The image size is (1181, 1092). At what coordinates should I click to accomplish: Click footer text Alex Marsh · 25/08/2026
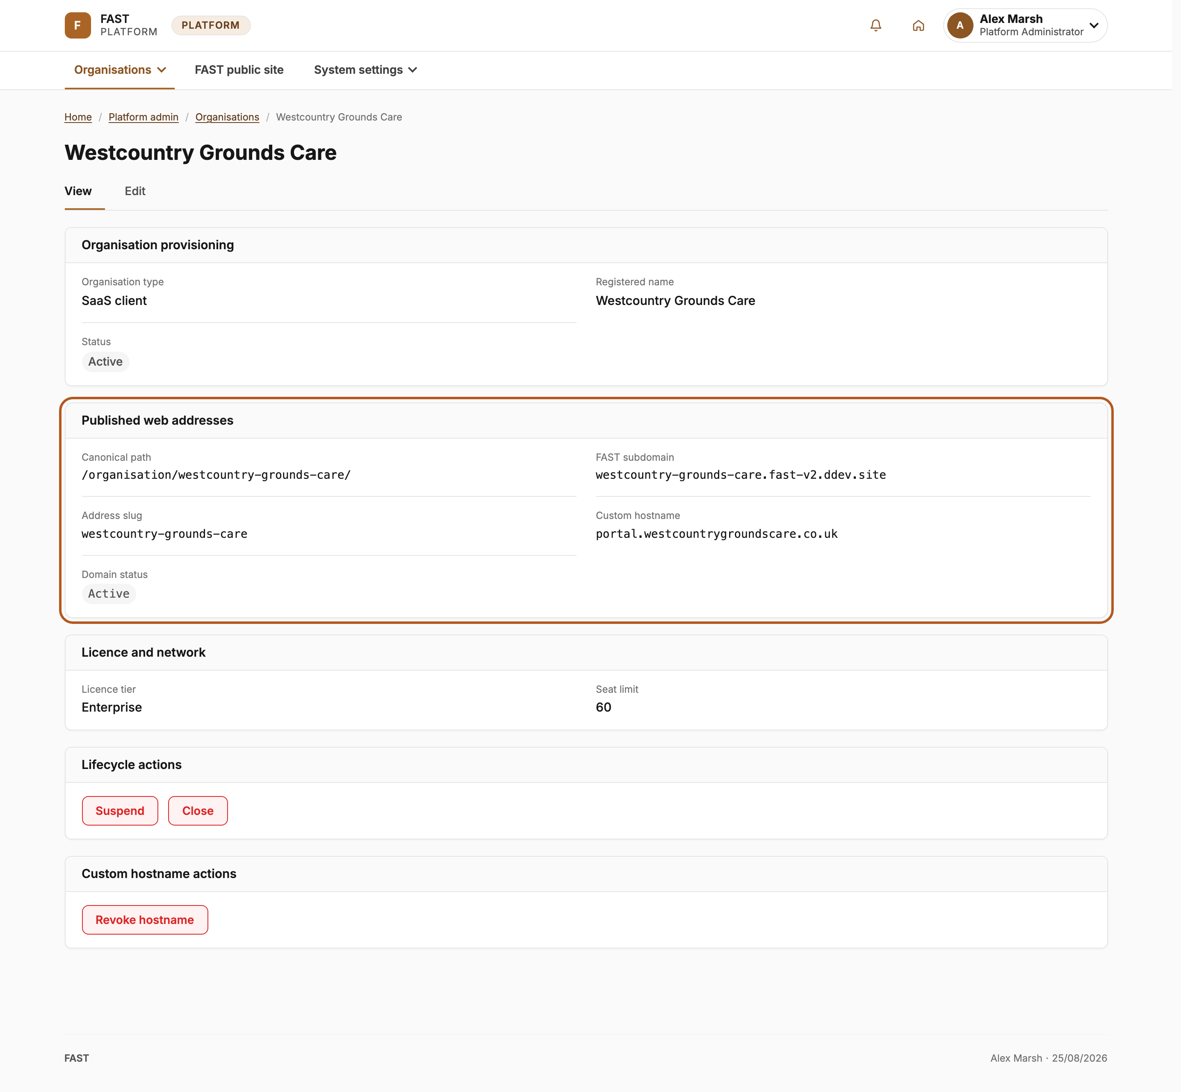(1049, 1058)
